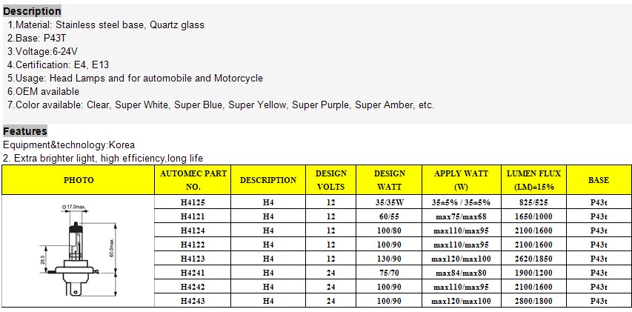This screenshot has height=312, width=632.
Task: Click the OEM available line
Action: 43,91
